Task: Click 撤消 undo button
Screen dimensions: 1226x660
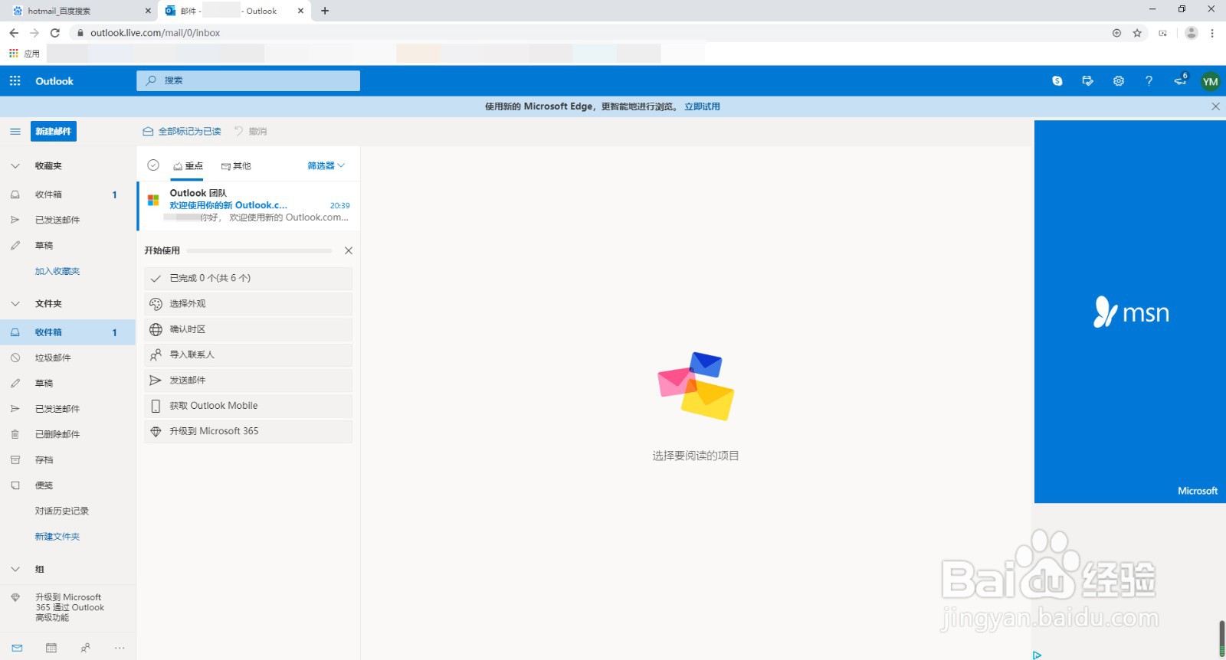Action: 251,132
